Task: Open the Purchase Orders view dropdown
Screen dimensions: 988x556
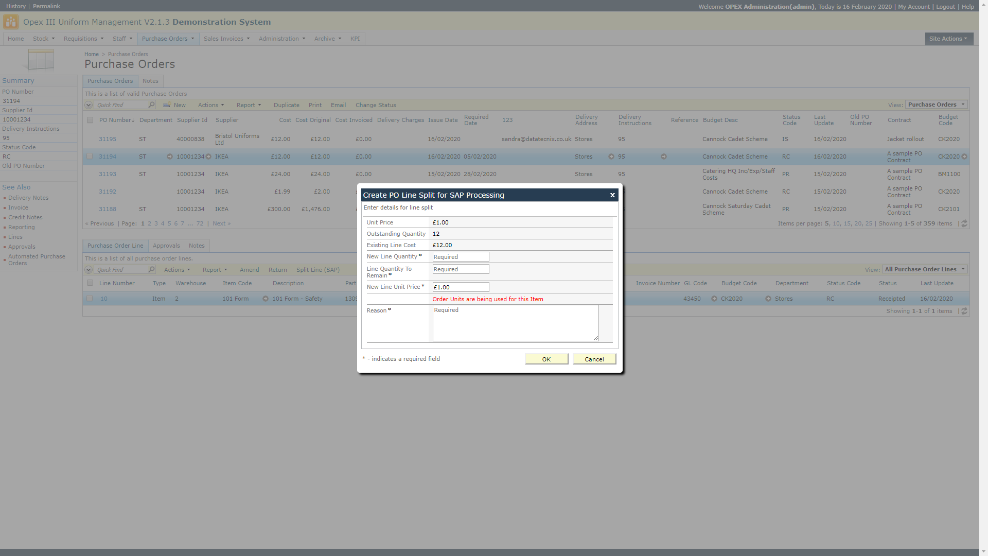Action: 936,105
